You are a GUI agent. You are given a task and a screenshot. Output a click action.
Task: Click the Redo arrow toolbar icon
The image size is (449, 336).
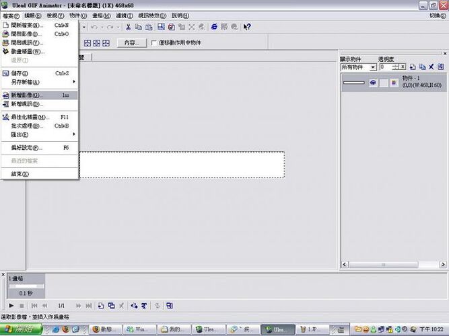pos(110,27)
